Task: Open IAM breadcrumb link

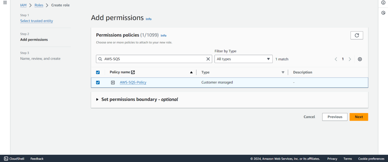Action: point(23,5)
